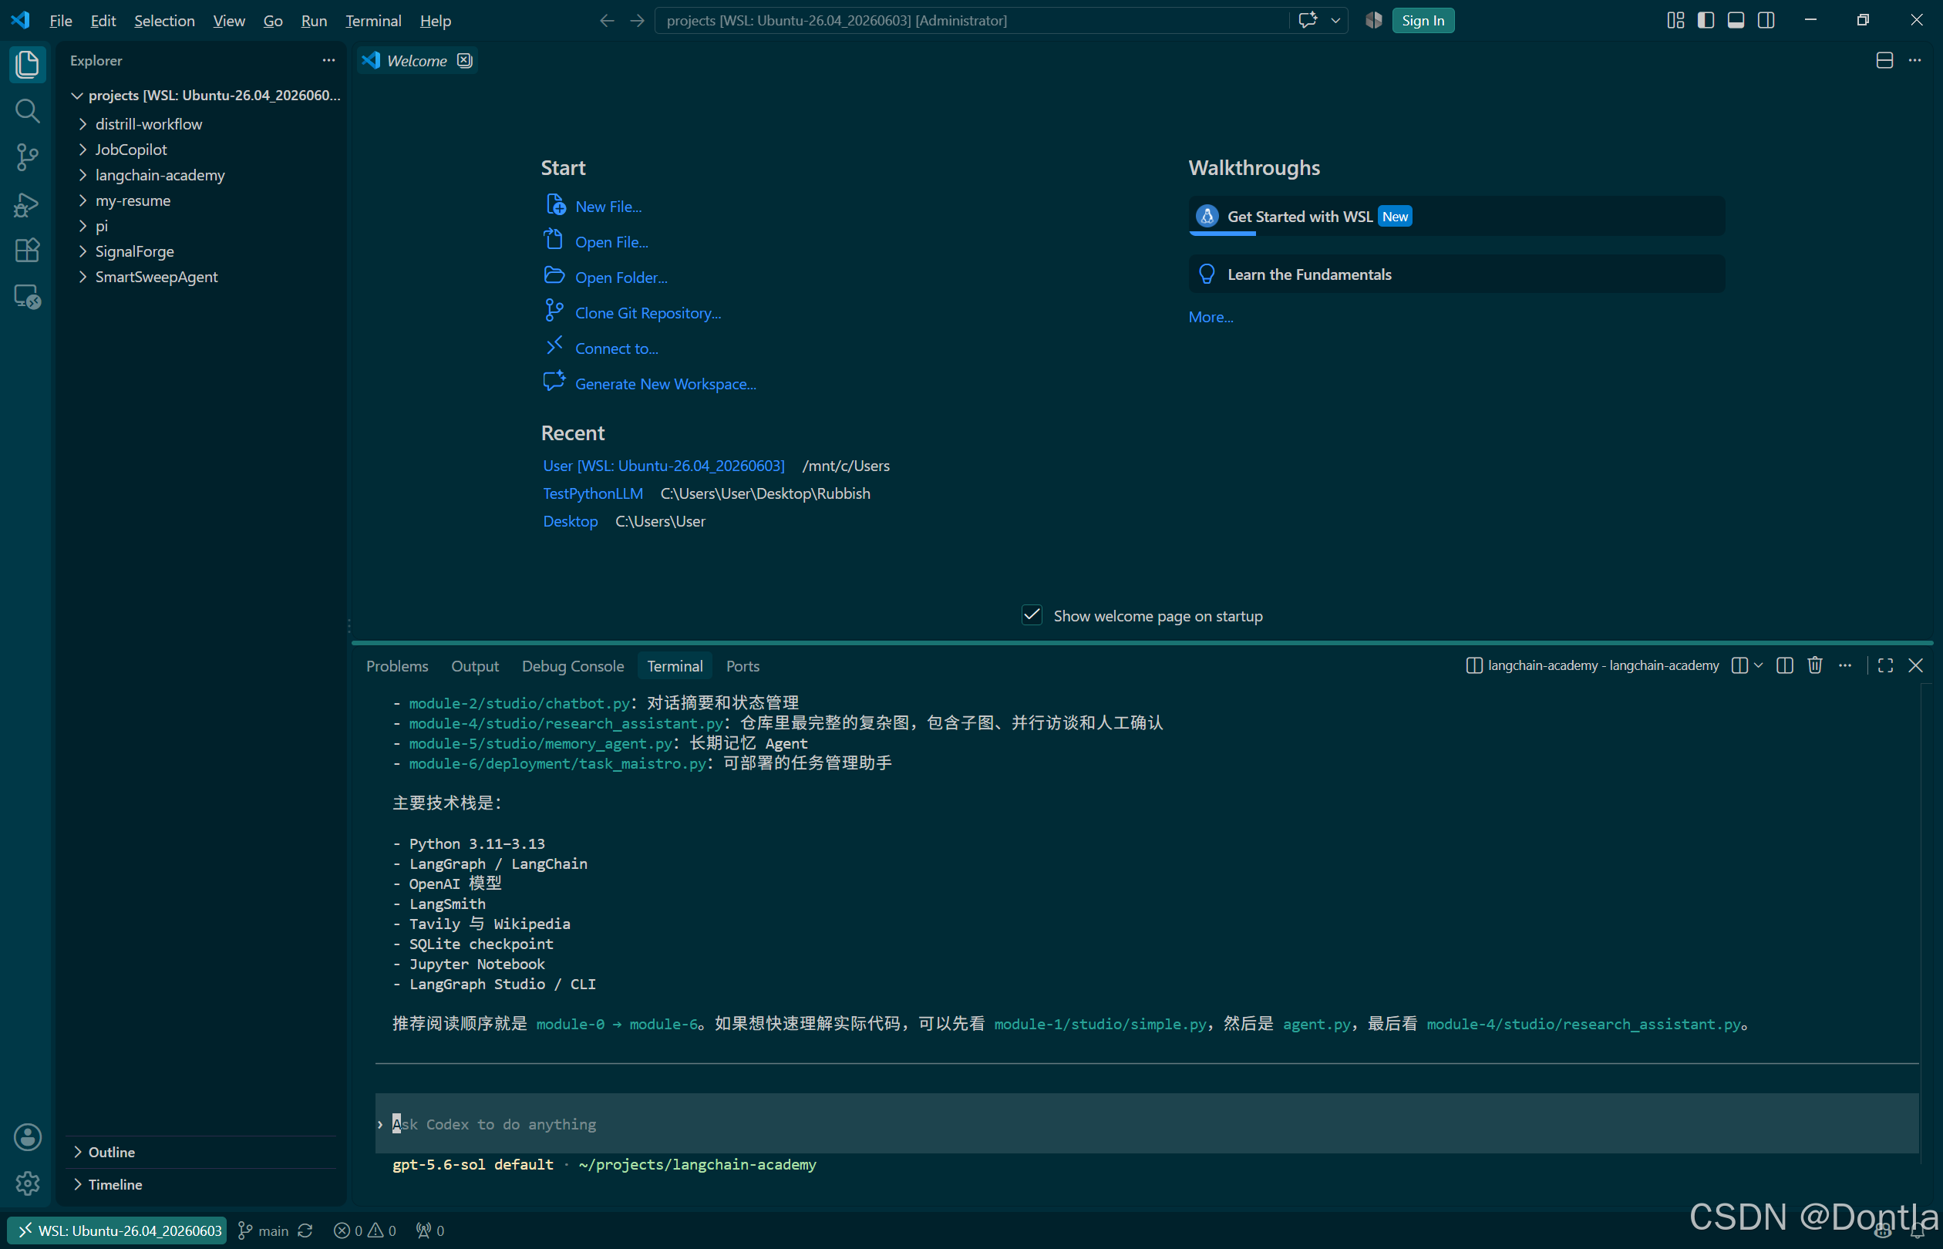Toggle the primary side bar
Image resolution: width=1943 pixels, height=1249 pixels.
click(1706, 20)
